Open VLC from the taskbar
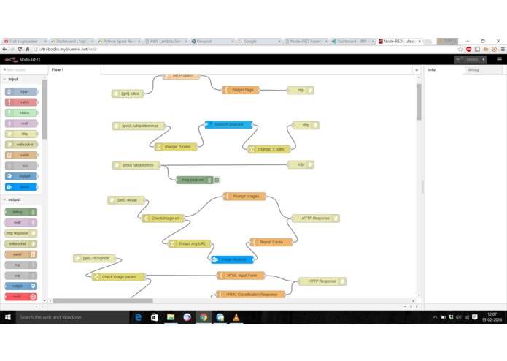 coord(236,317)
